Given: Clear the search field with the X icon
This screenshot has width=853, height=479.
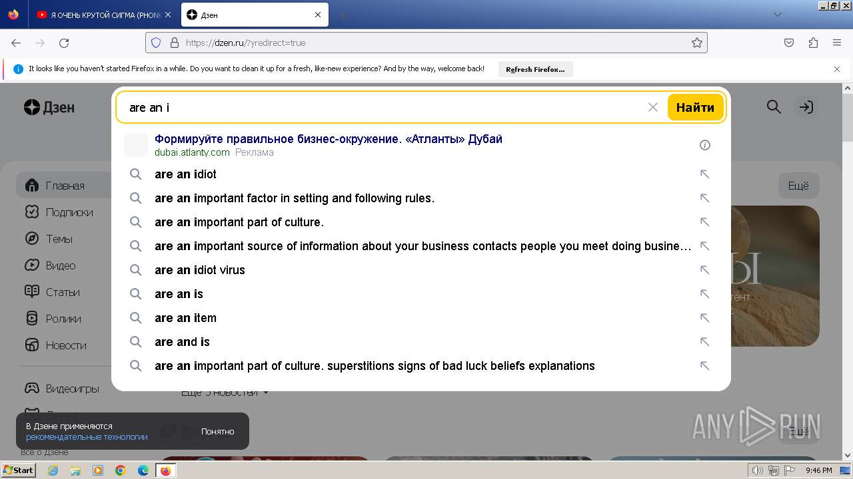Looking at the screenshot, I should coord(653,107).
